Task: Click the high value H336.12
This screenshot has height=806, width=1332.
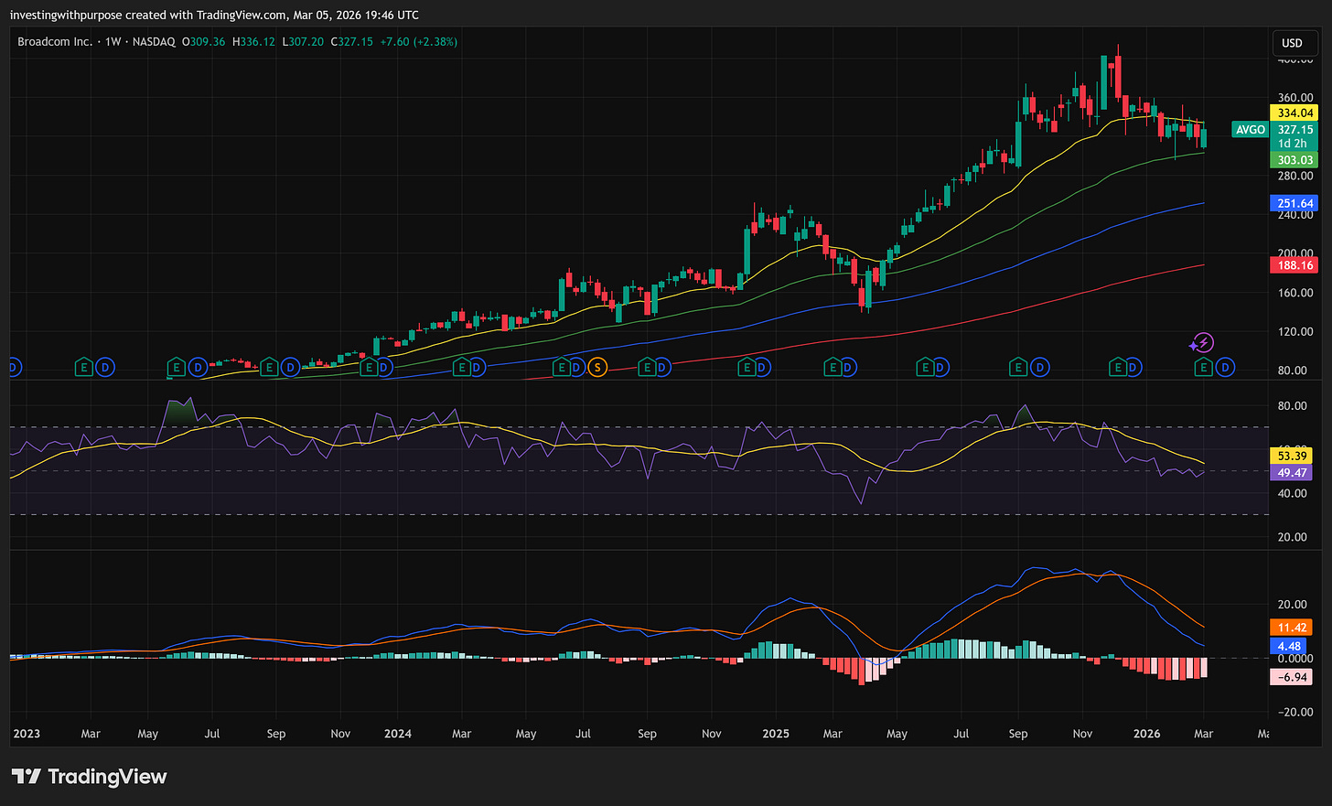Action: [x=253, y=42]
